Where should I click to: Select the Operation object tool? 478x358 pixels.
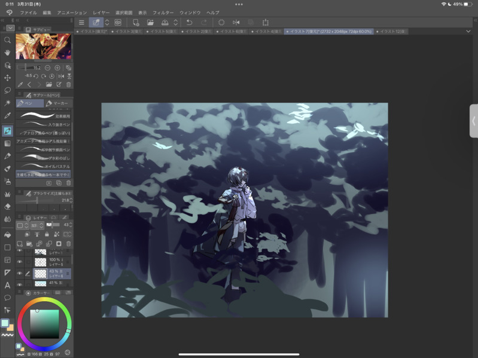[x=7, y=65]
